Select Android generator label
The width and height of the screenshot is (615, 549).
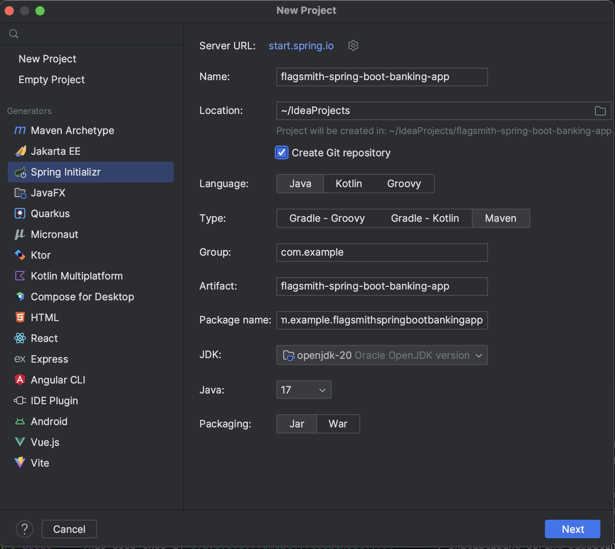49,422
